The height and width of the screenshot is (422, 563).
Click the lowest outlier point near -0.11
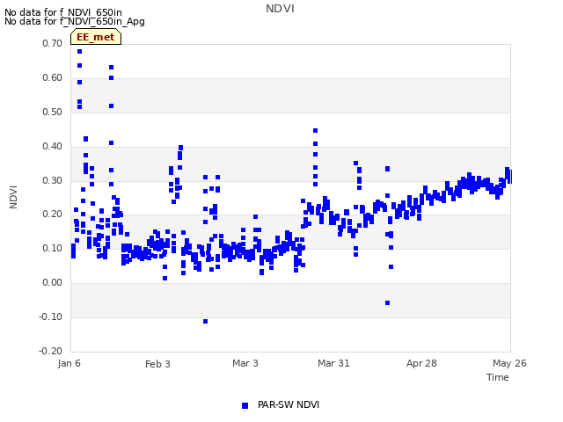(x=205, y=321)
